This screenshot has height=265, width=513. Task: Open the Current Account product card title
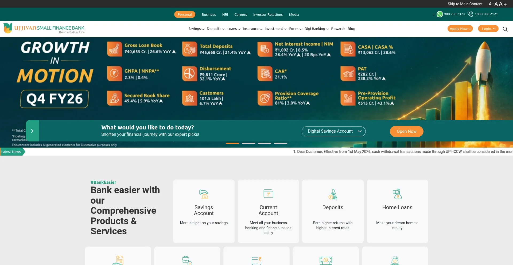268,210
